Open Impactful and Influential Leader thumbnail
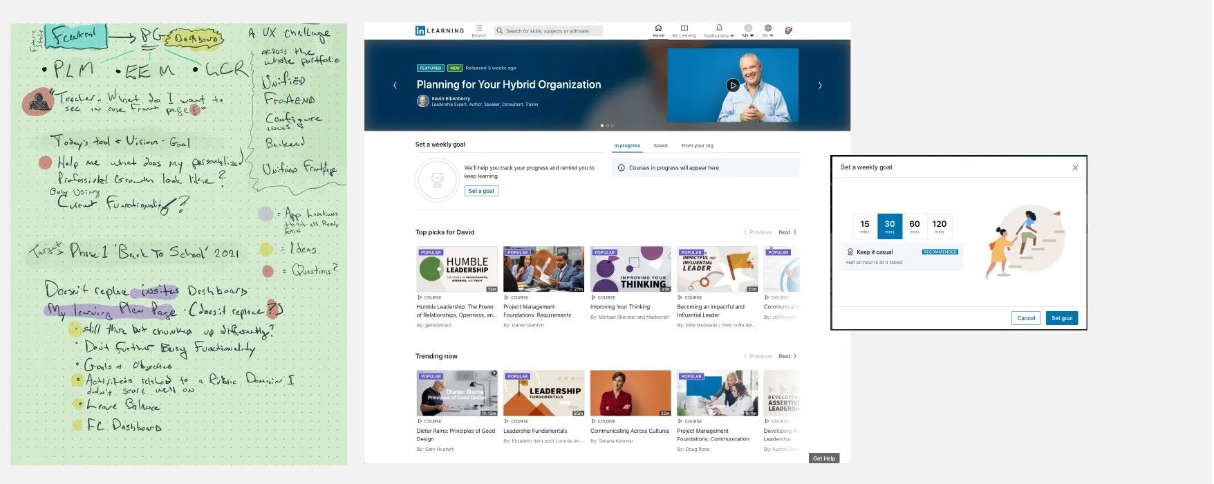Image resolution: width=1214 pixels, height=484 pixels. click(x=718, y=269)
